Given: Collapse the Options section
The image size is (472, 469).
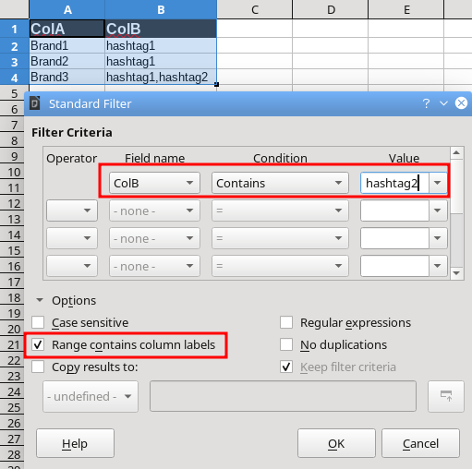Looking at the screenshot, I should [x=40, y=300].
